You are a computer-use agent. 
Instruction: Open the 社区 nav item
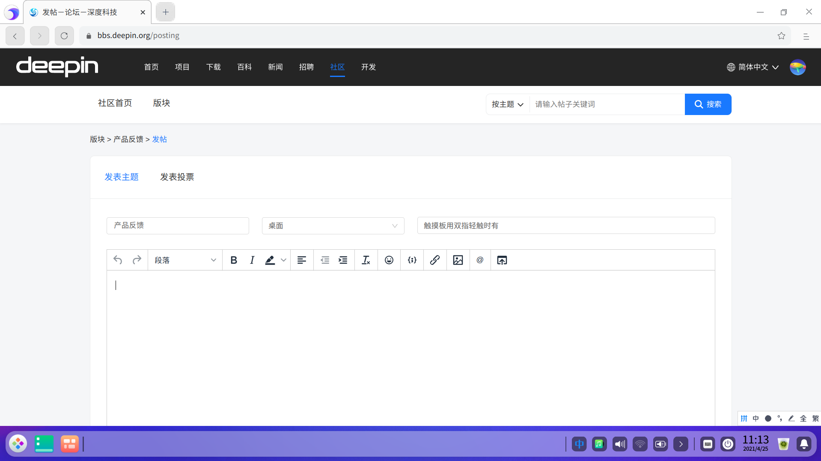pos(337,67)
